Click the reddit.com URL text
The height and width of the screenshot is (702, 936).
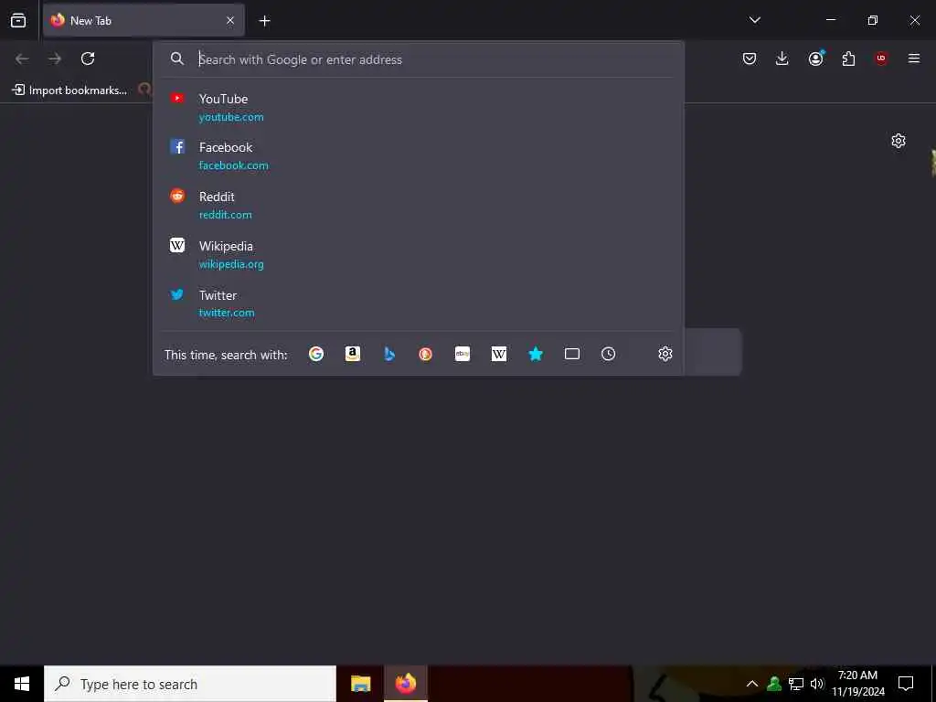click(x=225, y=215)
